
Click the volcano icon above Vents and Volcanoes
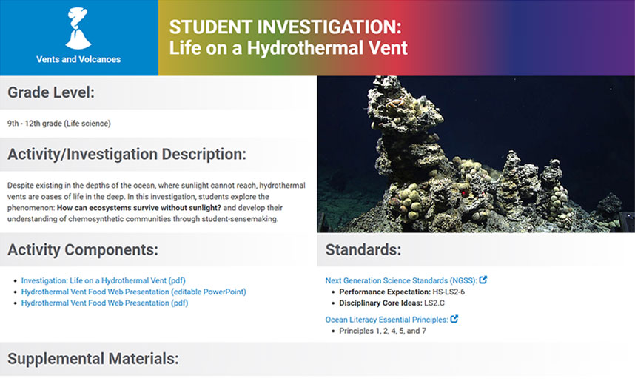pos(78,28)
